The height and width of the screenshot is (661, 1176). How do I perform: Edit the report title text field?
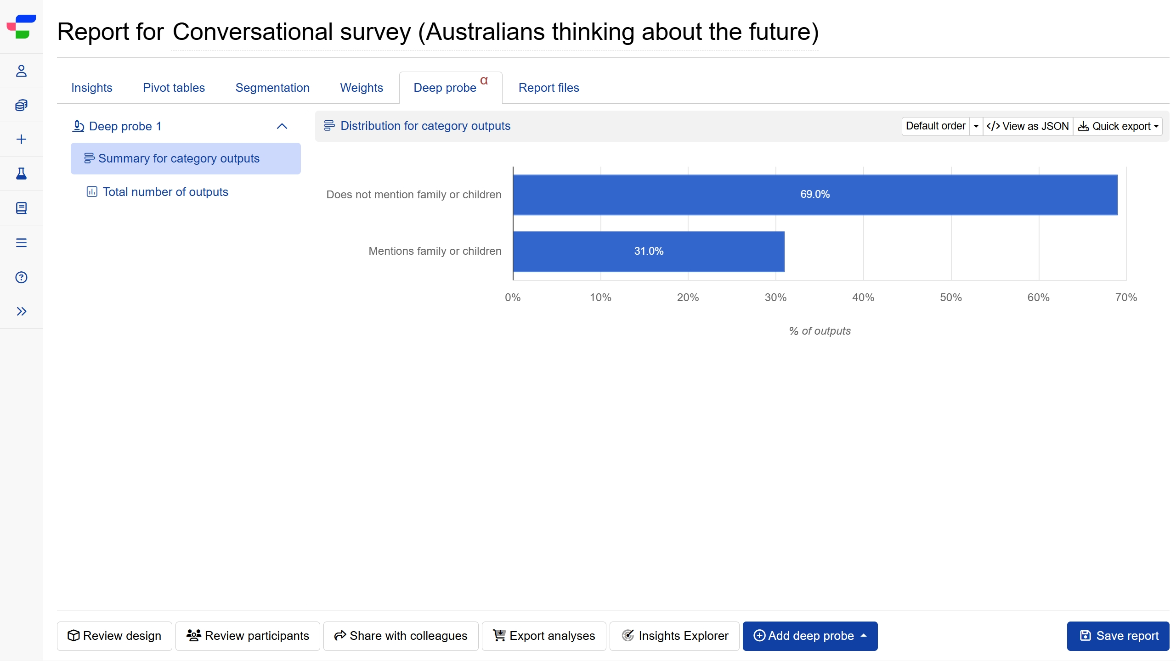495,32
